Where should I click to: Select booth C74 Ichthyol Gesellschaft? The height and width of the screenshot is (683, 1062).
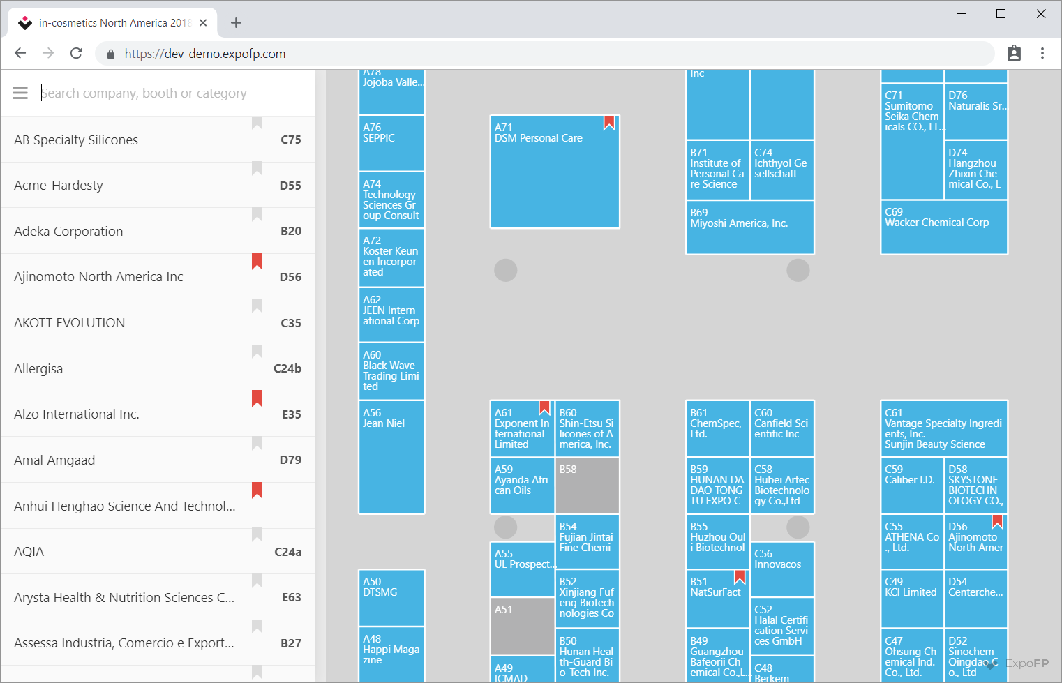(782, 170)
